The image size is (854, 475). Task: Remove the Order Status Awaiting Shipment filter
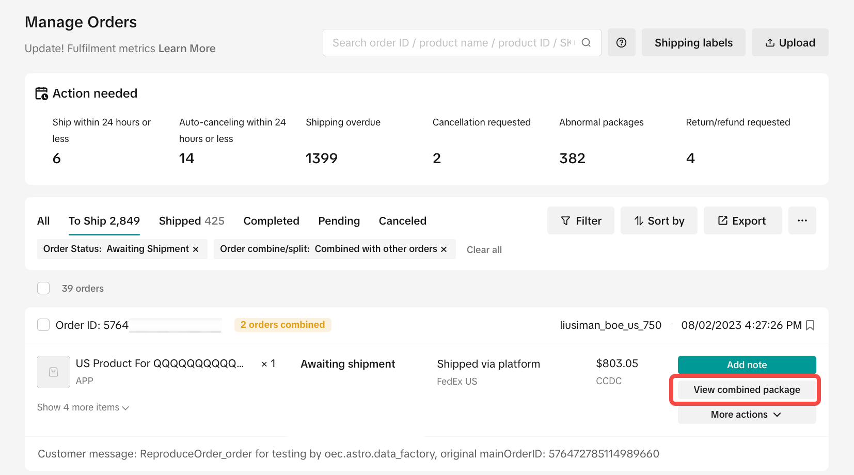coord(196,249)
